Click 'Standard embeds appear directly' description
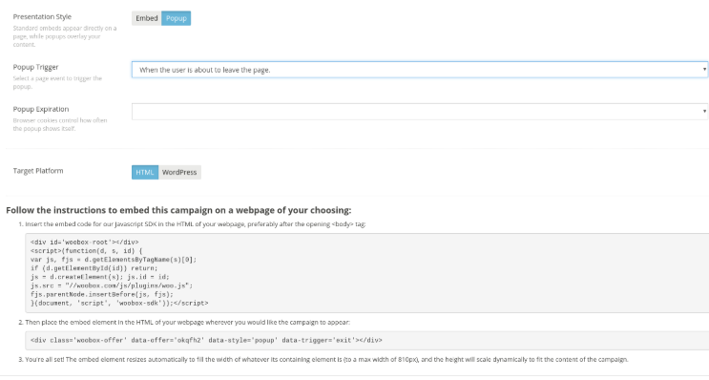Screen dimensions: 709x380 coord(65,36)
